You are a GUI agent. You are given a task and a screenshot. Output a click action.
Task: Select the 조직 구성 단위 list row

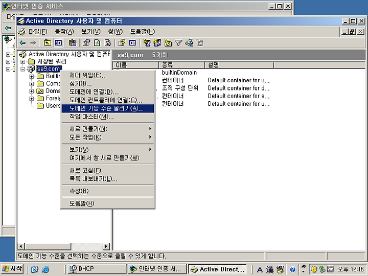point(180,88)
